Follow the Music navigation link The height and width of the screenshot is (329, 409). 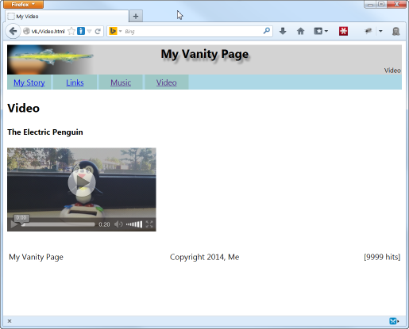point(121,82)
